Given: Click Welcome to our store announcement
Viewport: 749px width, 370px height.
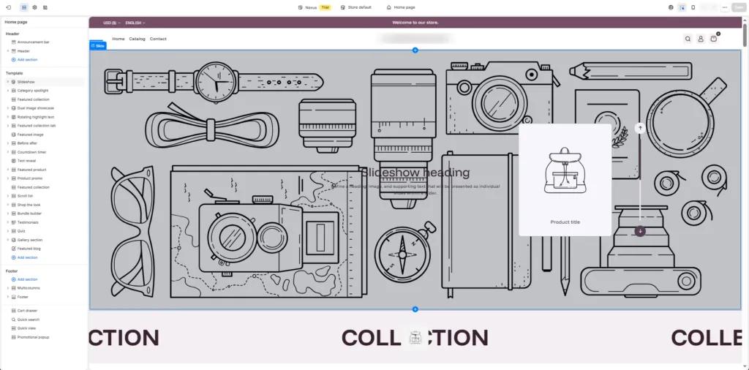Looking at the screenshot, I should click(x=415, y=23).
